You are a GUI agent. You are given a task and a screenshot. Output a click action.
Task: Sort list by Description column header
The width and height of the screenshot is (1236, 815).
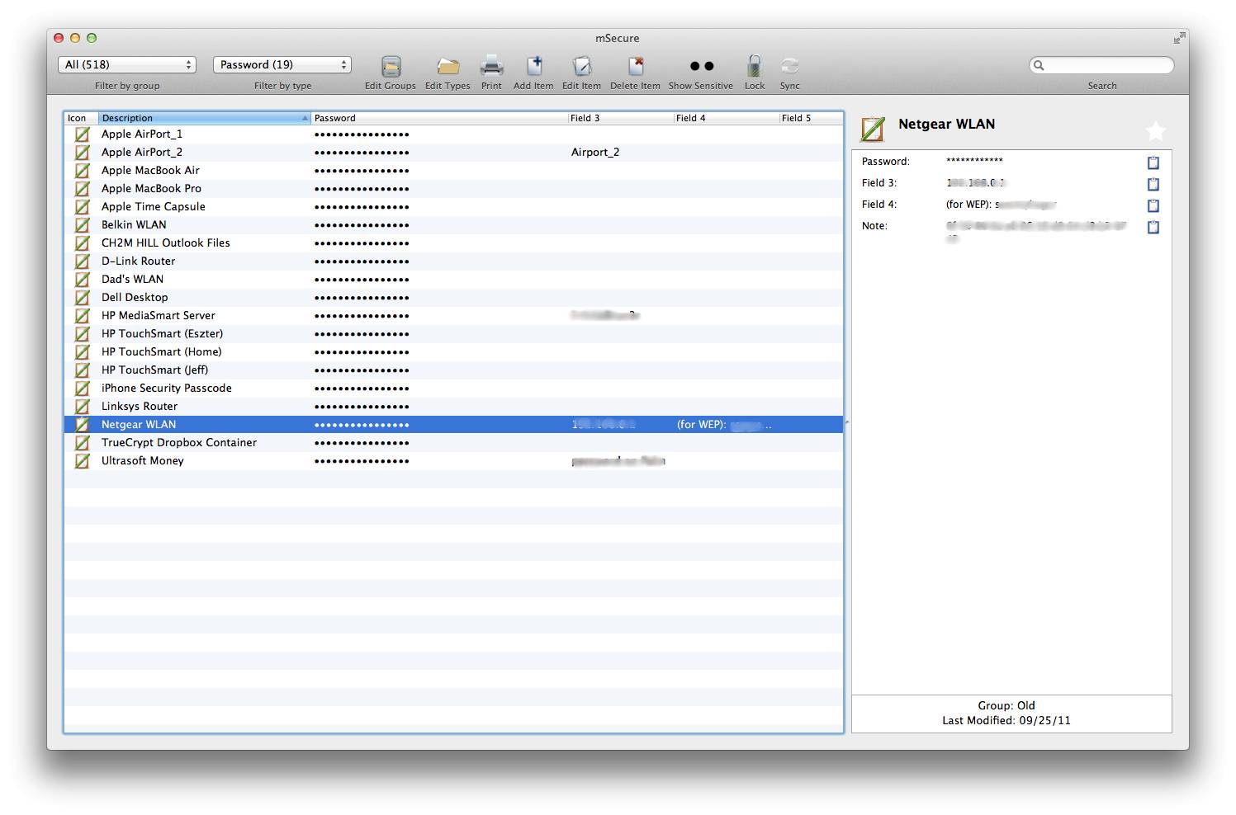point(203,118)
